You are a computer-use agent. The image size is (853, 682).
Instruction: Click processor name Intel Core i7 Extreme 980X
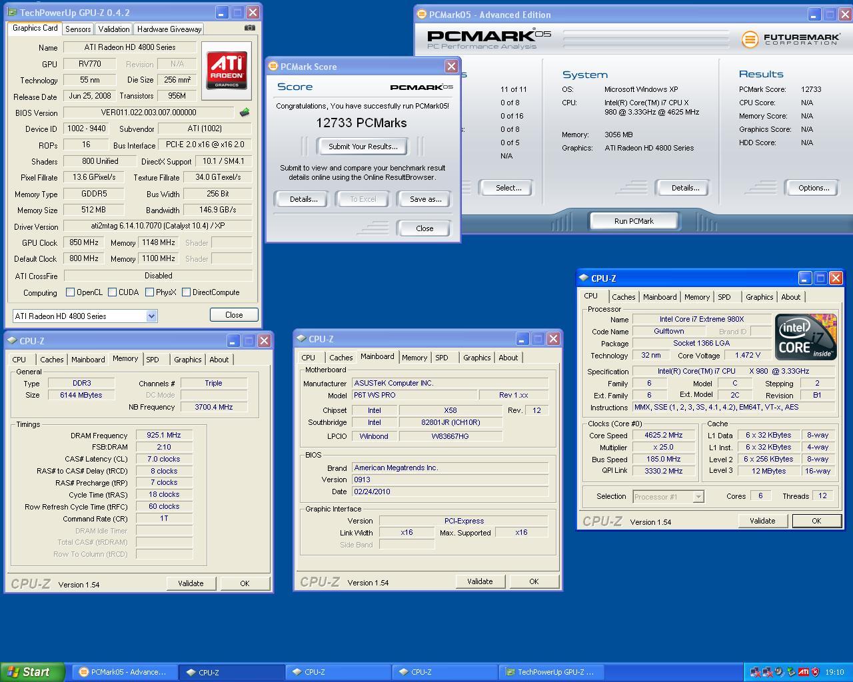click(701, 319)
